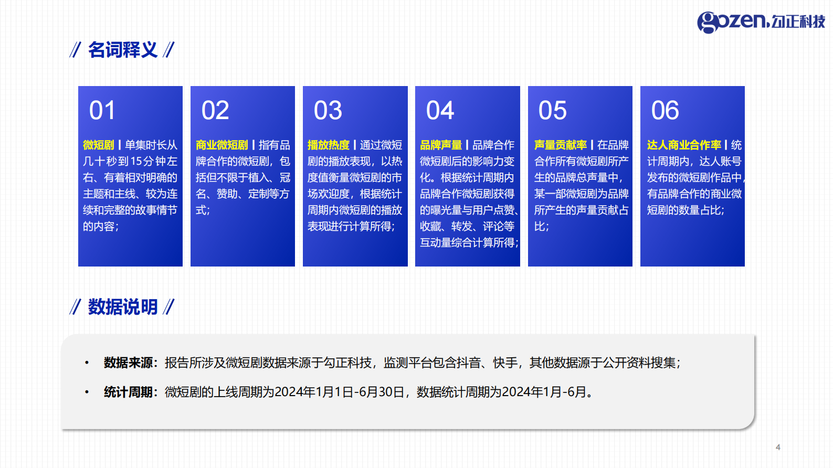Viewport: 833px width, 468px height.
Task: Click the text 收藏、转发、评论等 in card 04
Action: 467,226
